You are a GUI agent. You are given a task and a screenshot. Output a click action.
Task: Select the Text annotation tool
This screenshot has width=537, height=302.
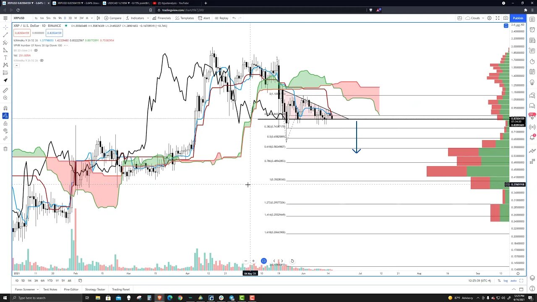(x=5, y=57)
